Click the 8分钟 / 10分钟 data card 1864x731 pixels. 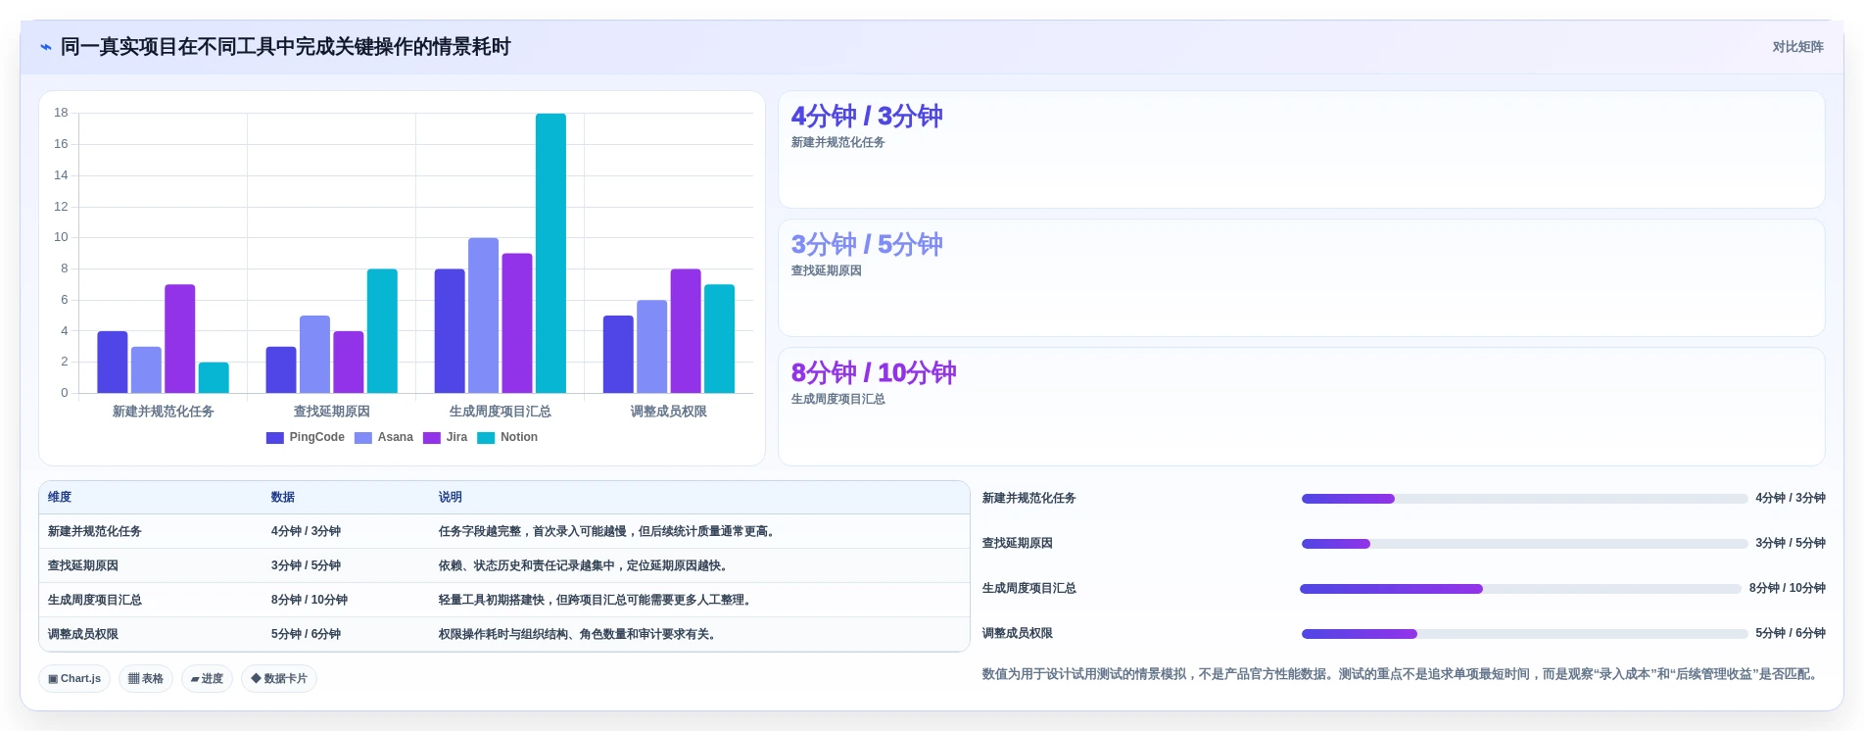1301,406
